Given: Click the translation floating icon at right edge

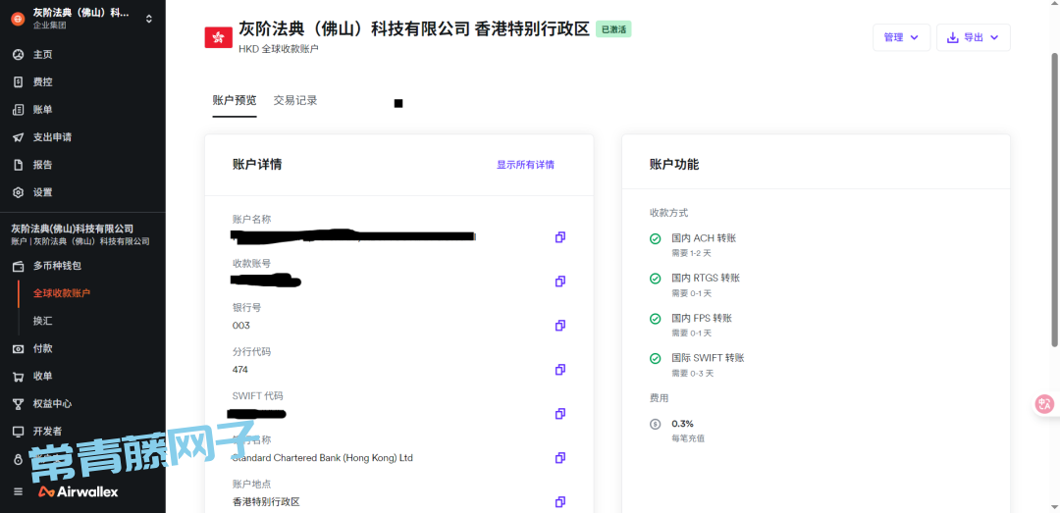Looking at the screenshot, I should click(1045, 404).
